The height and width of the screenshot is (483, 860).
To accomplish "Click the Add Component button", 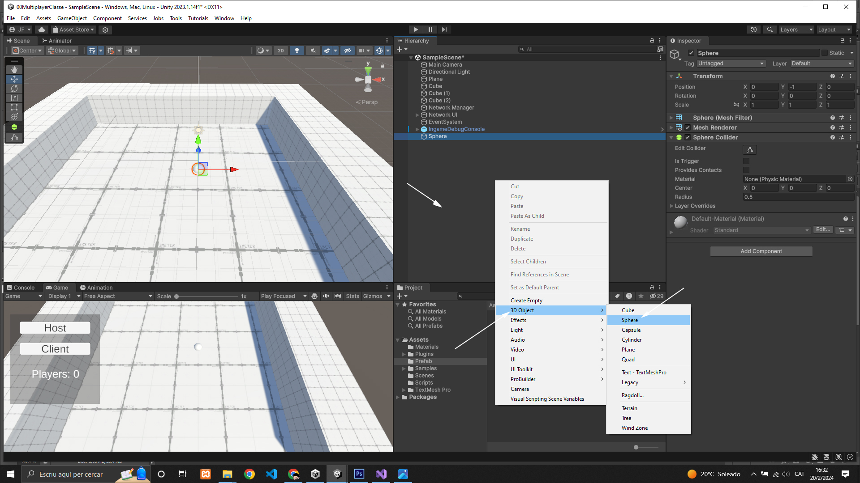I will (761, 251).
